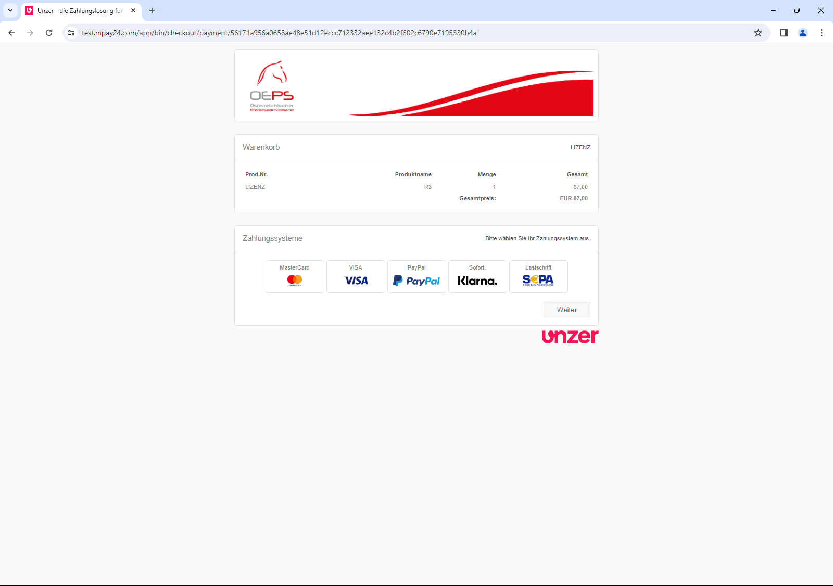The width and height of the screenshot is (833, 586).
Task: Click the OEPS horse logo
Action: point(272,86)
